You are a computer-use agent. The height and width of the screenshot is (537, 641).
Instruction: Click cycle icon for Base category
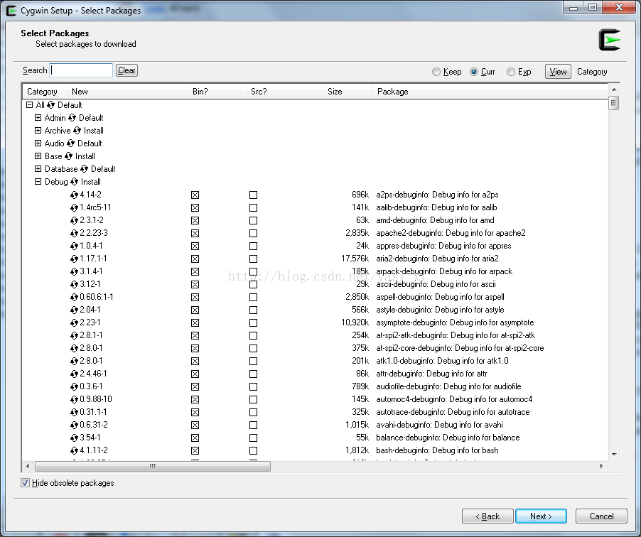pyautogui.click(x=69, y=156)
